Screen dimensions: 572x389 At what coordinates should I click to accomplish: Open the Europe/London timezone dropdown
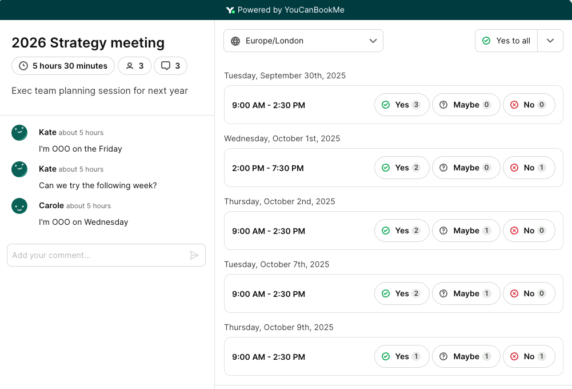[x=303, y=41]
